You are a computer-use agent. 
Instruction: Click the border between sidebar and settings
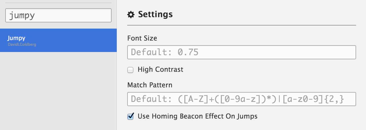tap(117, 78)
